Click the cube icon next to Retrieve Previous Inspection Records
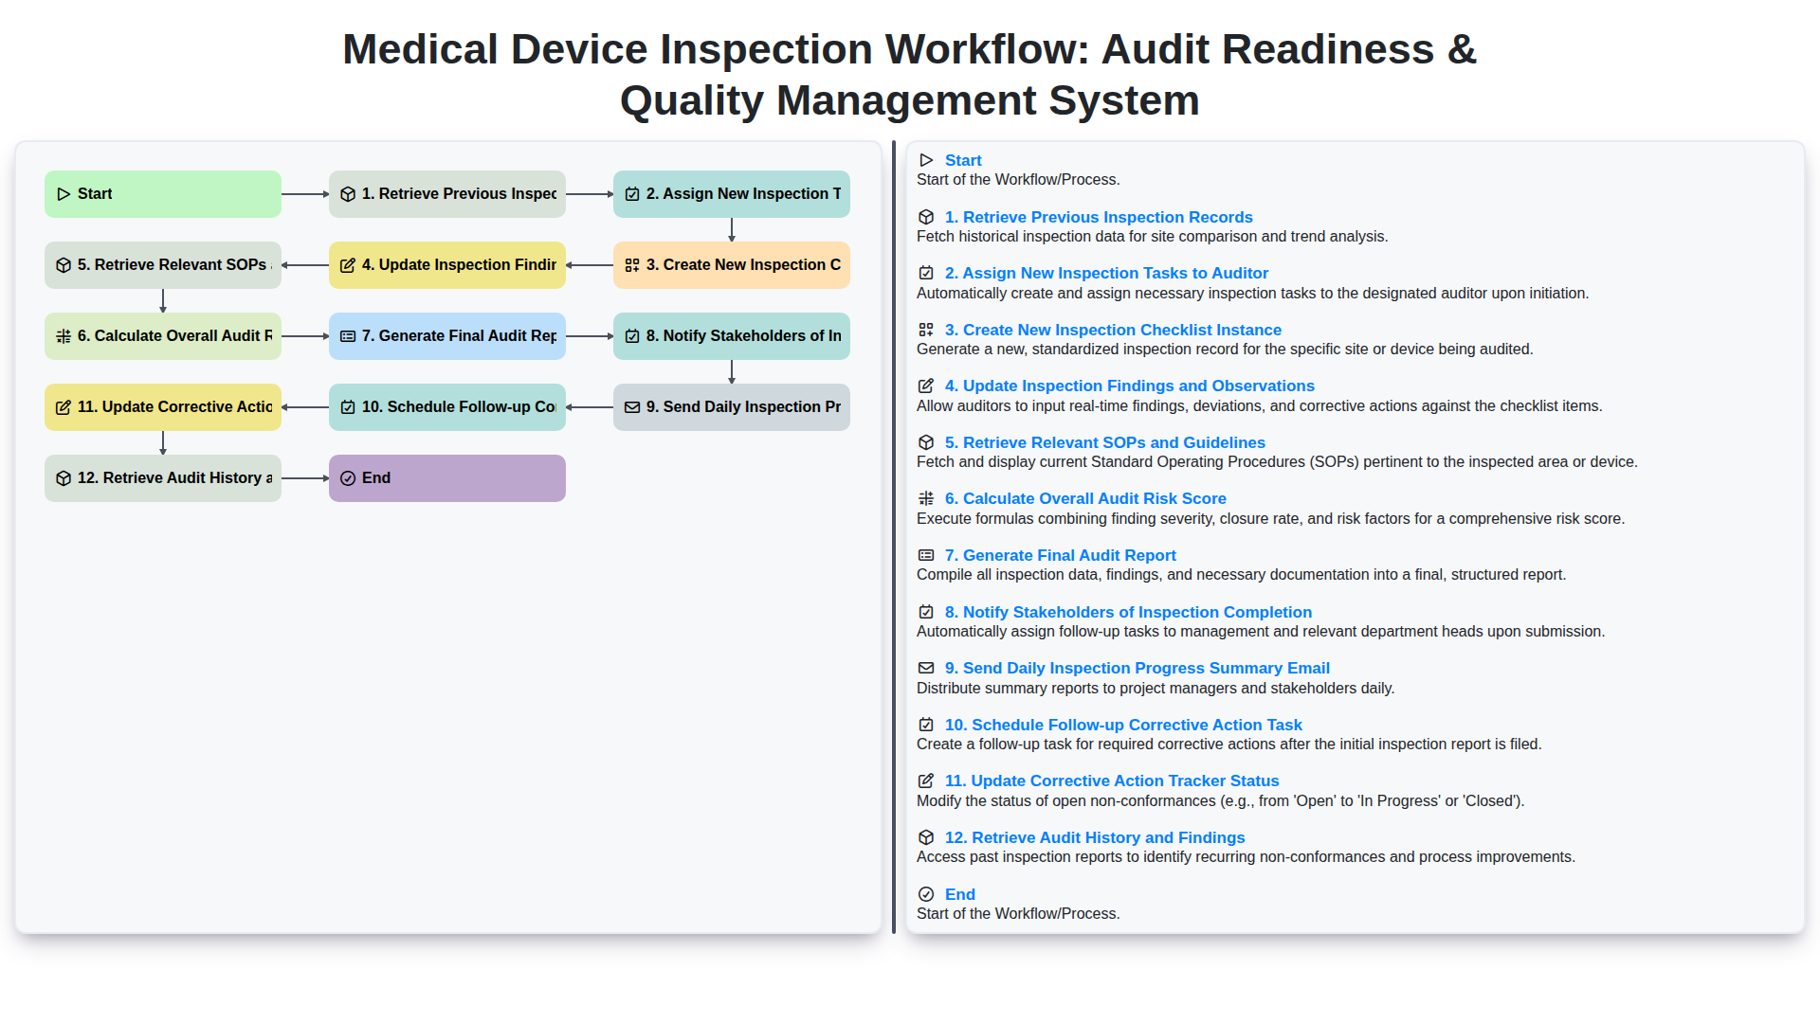Viewport: 1820px width, 1023px height. coord(926,217)
